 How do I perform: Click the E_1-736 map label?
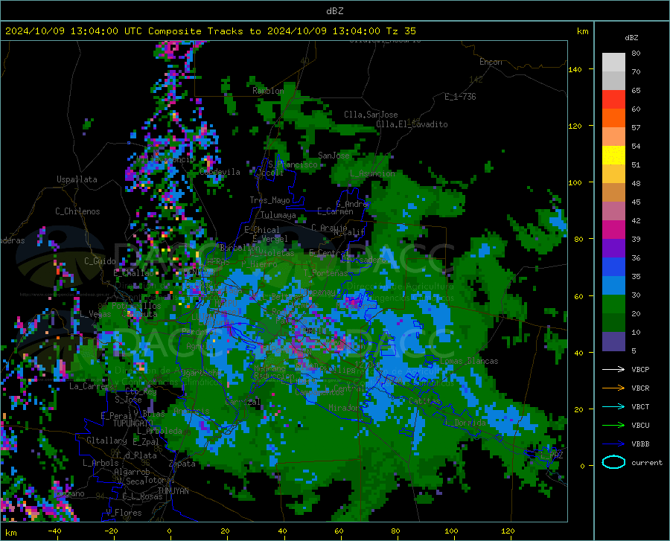pos(460,97)
